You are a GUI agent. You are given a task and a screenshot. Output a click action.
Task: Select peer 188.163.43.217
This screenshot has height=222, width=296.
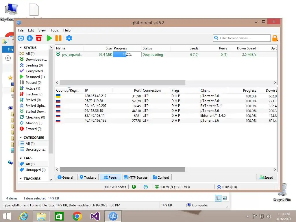166,96
